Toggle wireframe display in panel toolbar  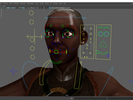(x=6, y=8)
